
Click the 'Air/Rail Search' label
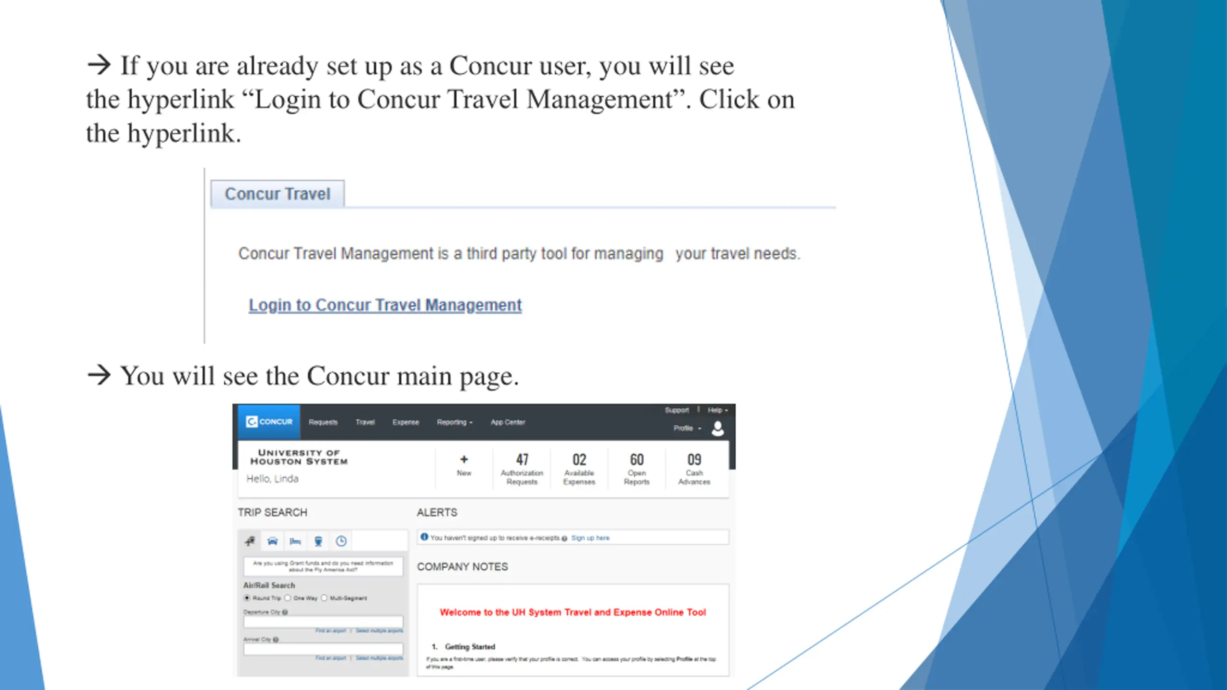[x=269, y=586]
